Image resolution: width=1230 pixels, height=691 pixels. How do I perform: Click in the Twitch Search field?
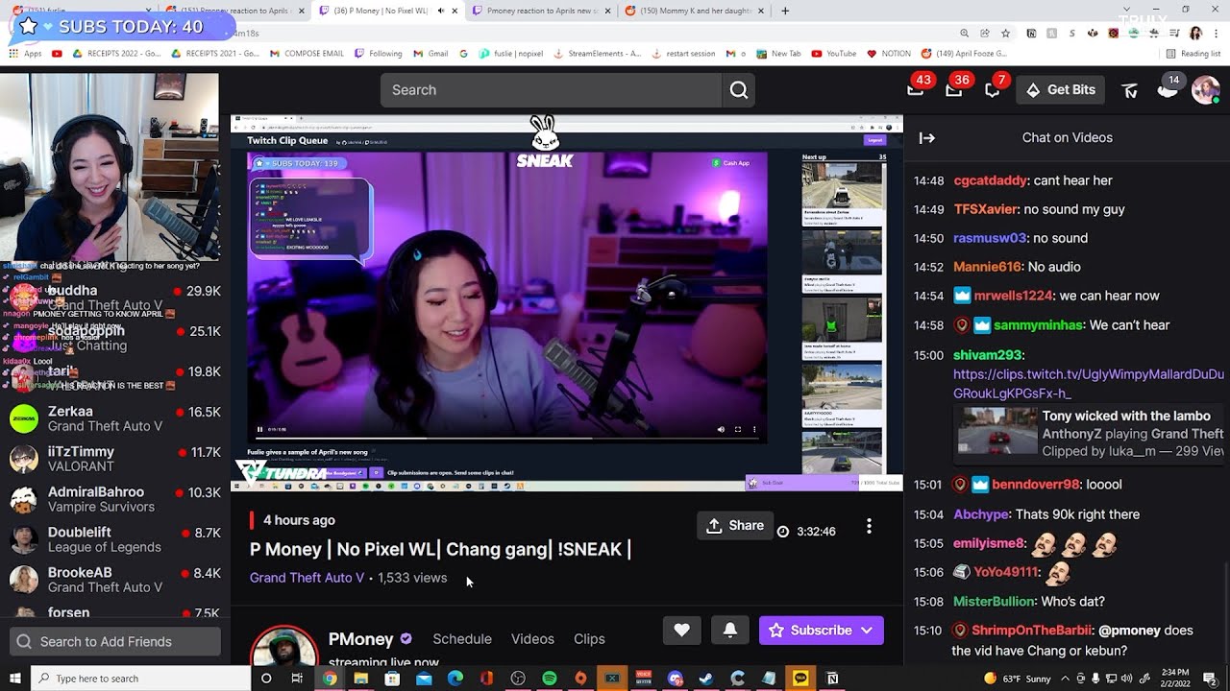pyautogui.click(x=551, y=90)
